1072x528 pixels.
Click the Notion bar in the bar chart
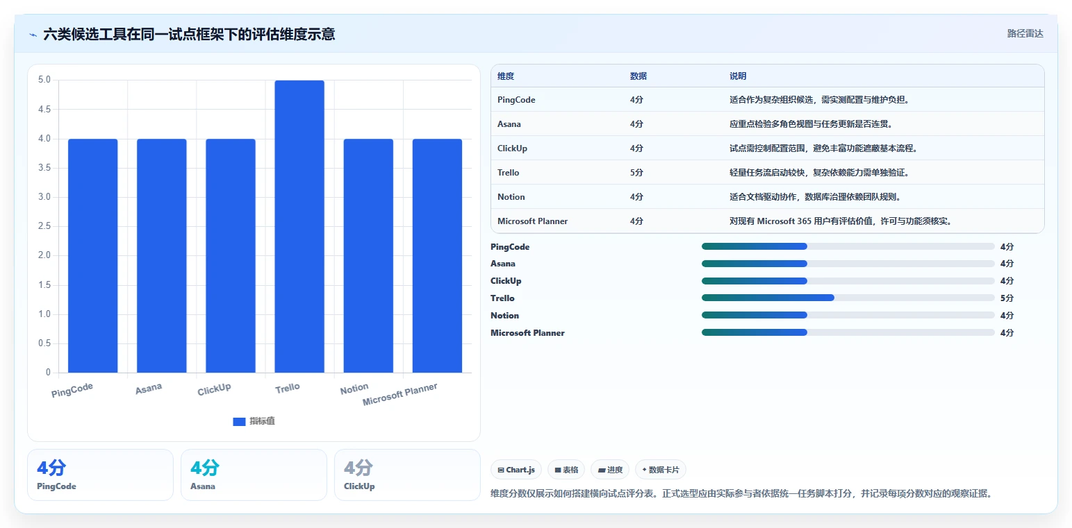(x=368, y=256)
